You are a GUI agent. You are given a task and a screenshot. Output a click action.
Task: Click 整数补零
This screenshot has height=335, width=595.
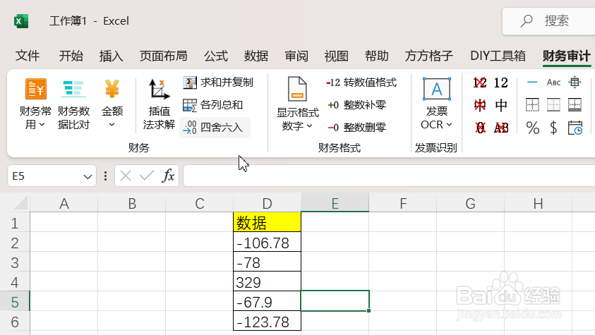tap(356, 105)
